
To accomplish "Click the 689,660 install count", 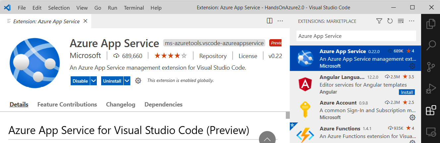I will coord(132,56).
